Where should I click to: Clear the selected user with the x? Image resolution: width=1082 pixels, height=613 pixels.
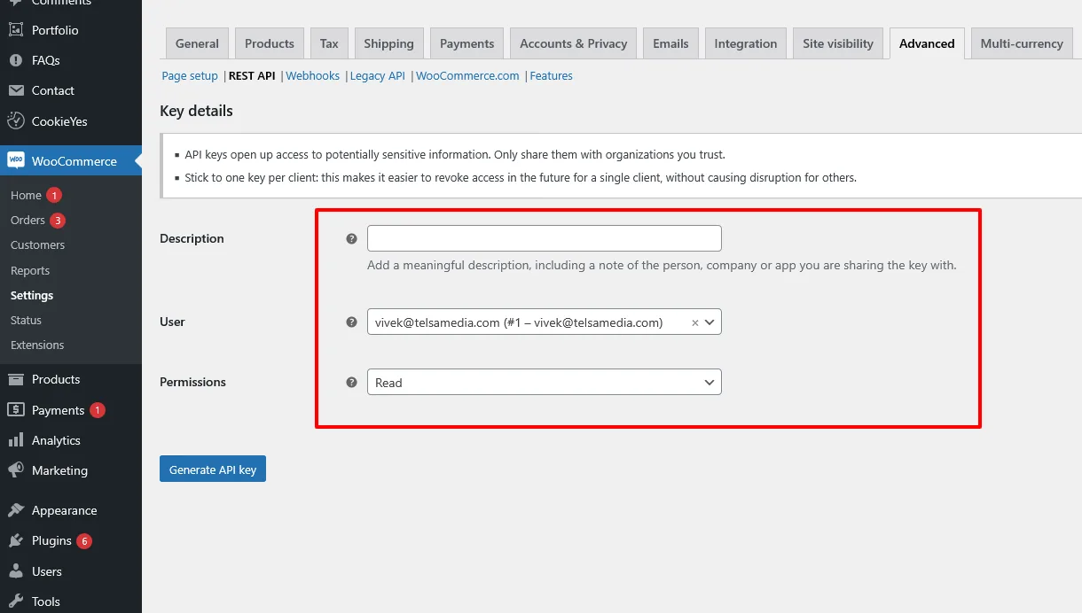click(x=695, y=322)
